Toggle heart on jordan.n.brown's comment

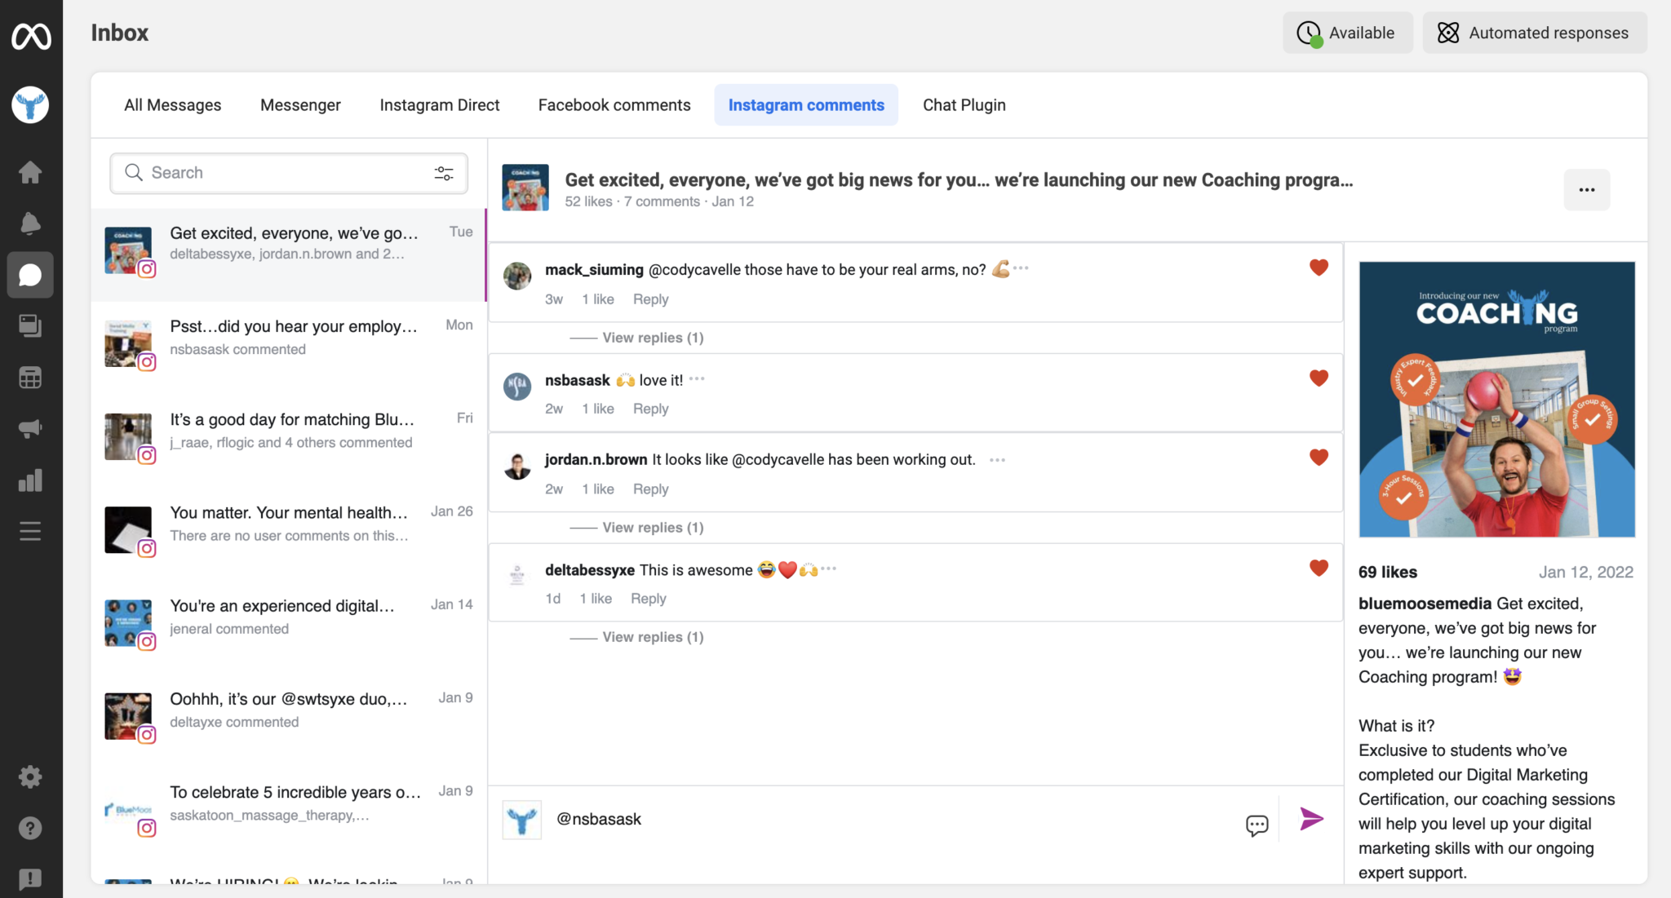pyautogui.click(x=1319, y=458)
